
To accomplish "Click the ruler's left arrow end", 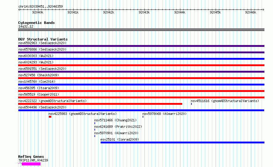I will click(x=19, y=10).
